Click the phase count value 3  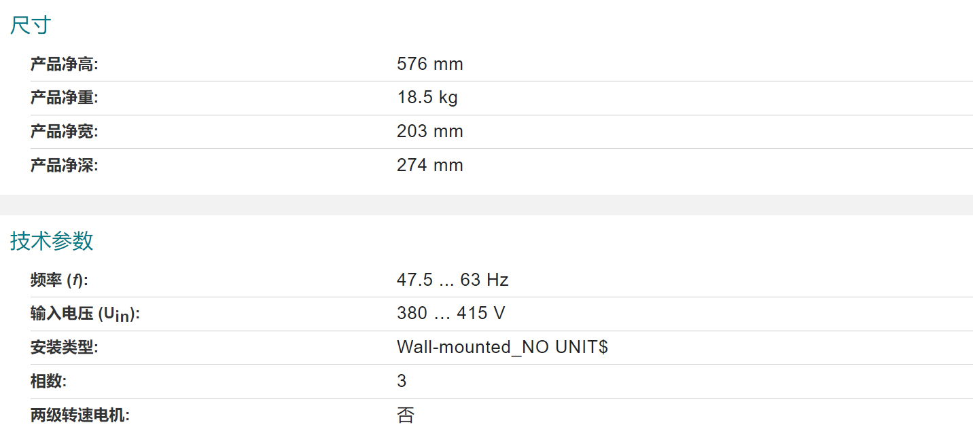pyautogui.click(x=402, y=381)
